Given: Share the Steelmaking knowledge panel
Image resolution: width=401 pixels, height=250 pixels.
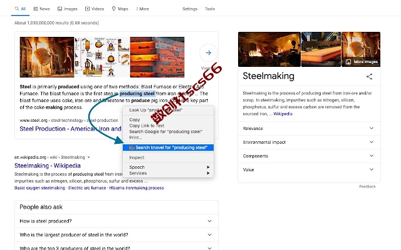Looking at the screenshot, I should [x=369, y=76].
